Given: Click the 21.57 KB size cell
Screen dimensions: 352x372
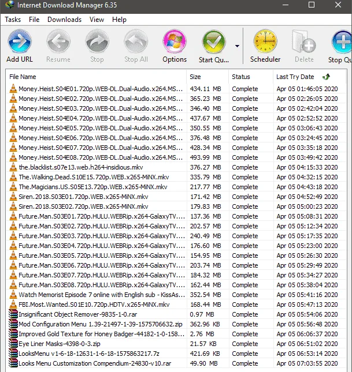Looking at the screenshot, I should click(x=203, y=344).
